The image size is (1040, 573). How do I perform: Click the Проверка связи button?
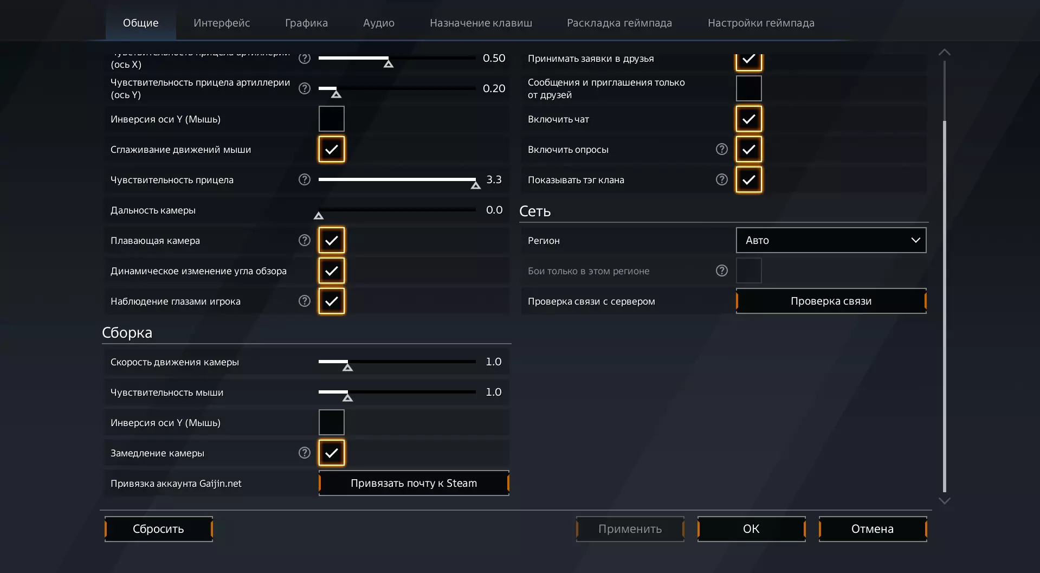tap(831, 301)
